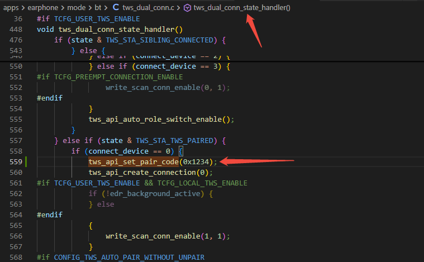Viewport: 424px width, 262px height.
Task: Click connect_device on line 558
Action: [x=118, y=151]
